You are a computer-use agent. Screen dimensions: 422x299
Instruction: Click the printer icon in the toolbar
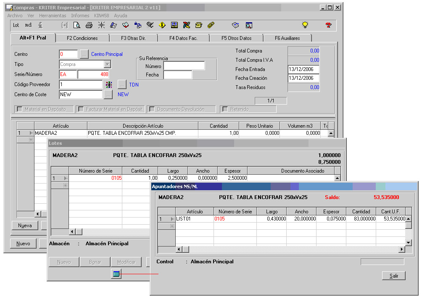tap(89, 25)
